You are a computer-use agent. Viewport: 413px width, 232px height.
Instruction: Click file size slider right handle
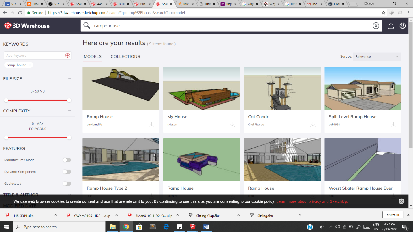pos(69,100)
